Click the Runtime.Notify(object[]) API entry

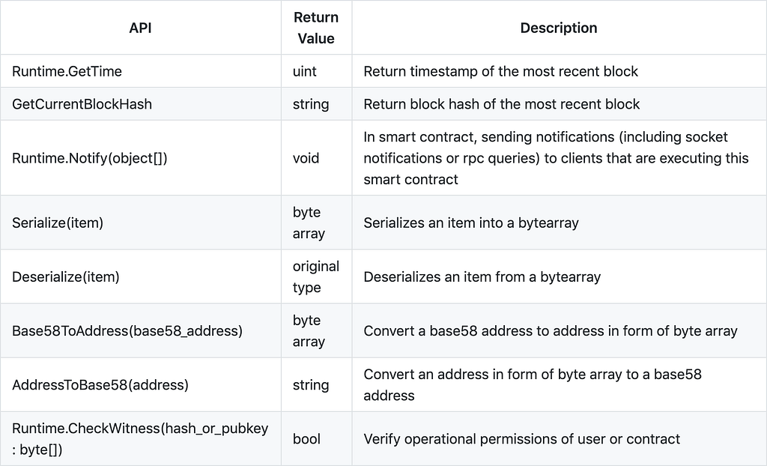[90, 158]
